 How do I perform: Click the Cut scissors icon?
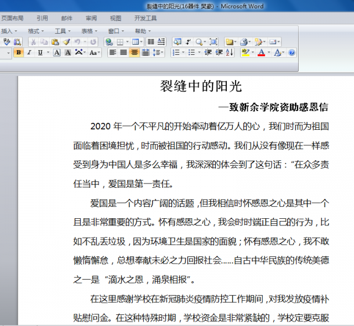[33, 42]
